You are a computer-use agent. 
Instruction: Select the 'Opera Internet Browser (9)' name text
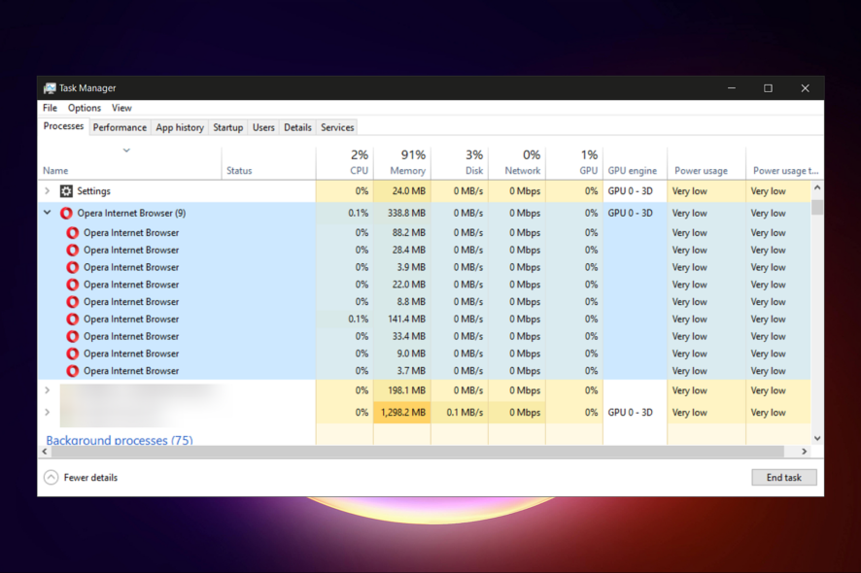pyautogui.click(x=131, y=213)
